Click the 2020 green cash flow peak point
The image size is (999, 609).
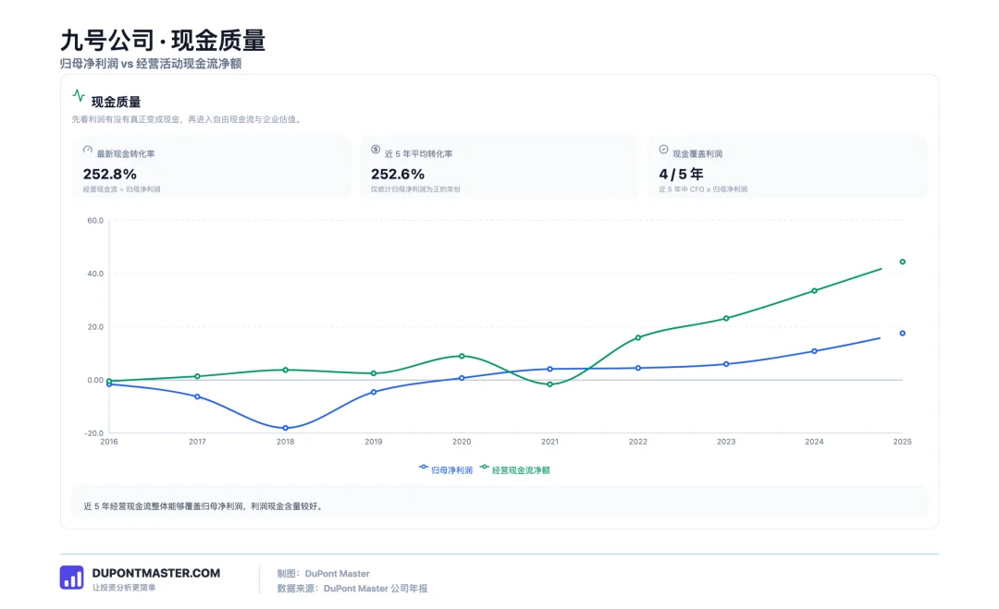tap(462, 357)
